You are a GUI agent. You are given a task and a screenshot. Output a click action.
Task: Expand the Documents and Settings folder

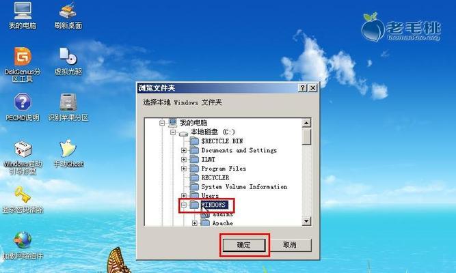click(183, 150)
